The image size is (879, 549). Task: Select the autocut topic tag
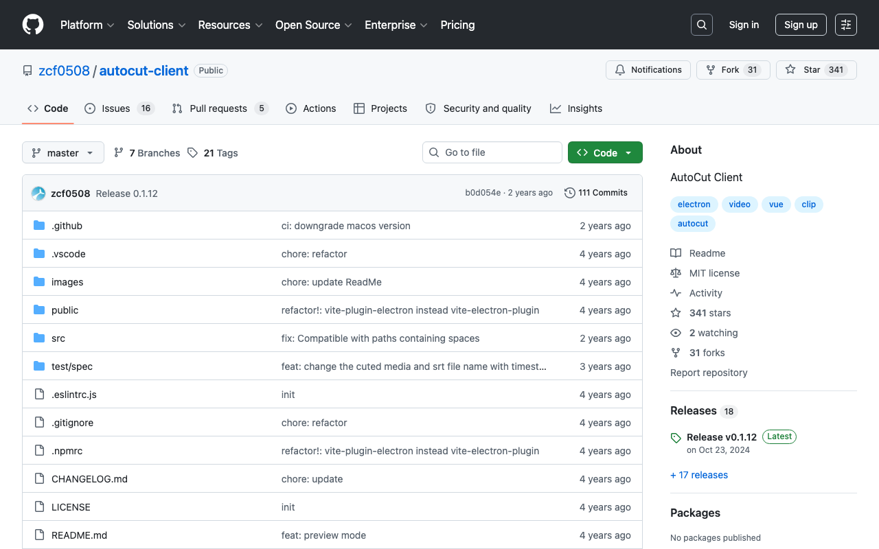693,224
